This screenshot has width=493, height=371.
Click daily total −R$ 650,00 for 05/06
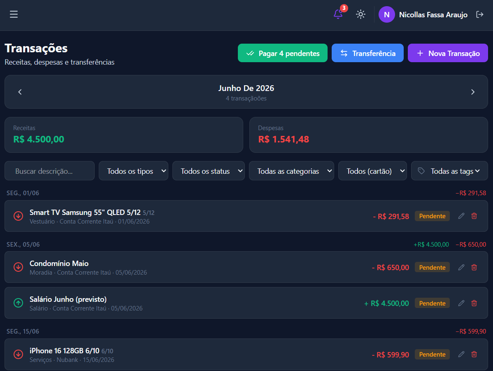click(x=471, y=245)
